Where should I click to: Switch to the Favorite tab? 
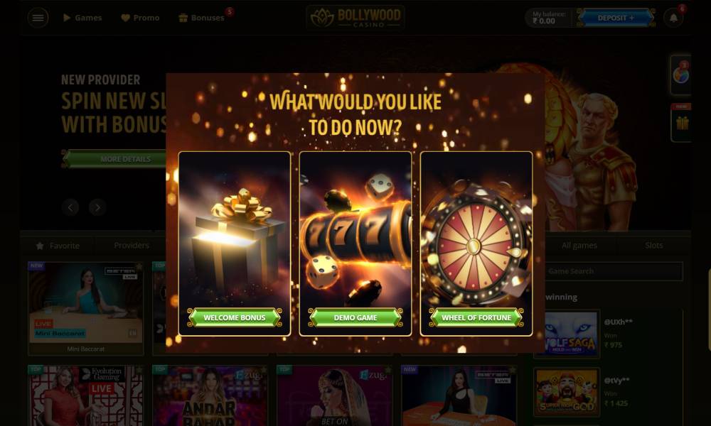click(x=58, y=246)
